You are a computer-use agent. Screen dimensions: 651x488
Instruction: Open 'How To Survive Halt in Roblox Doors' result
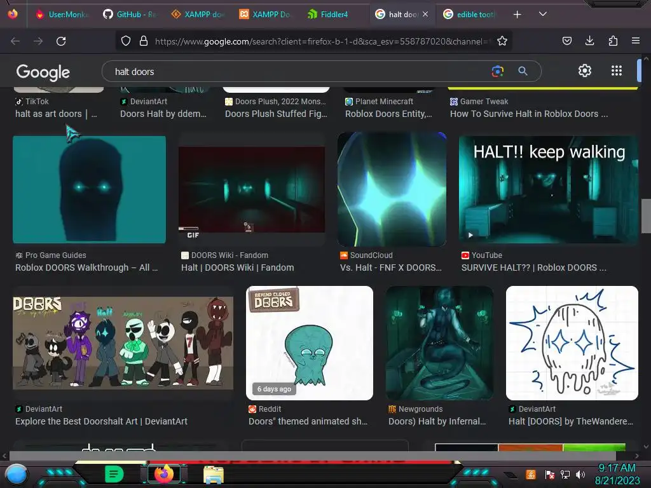529,114
